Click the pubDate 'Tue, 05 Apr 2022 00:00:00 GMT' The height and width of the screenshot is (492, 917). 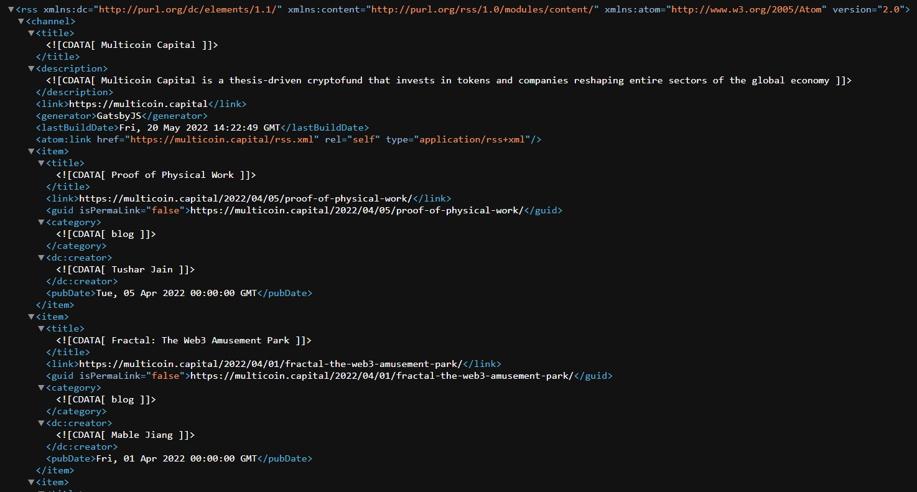click(176, 293)
